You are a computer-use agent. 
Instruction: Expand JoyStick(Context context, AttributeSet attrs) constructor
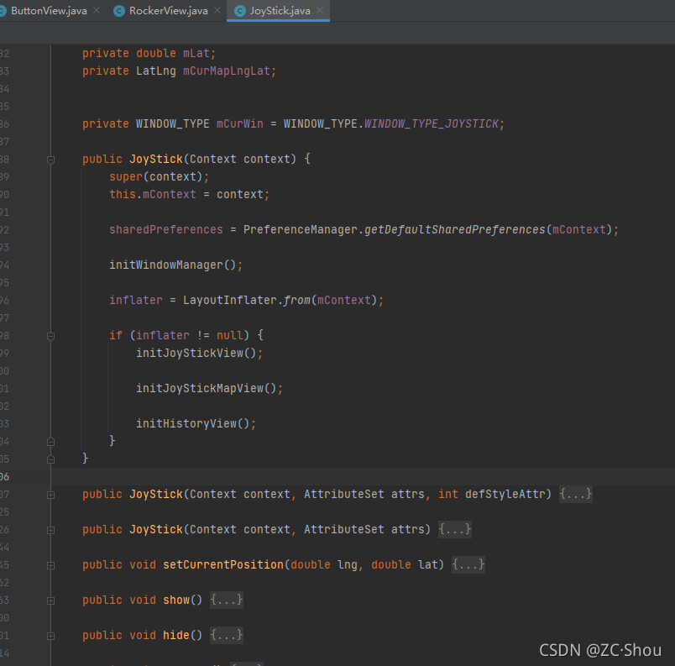point(50,531)
